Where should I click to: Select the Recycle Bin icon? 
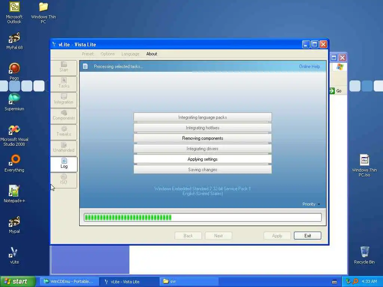click(x=364, y=255)
